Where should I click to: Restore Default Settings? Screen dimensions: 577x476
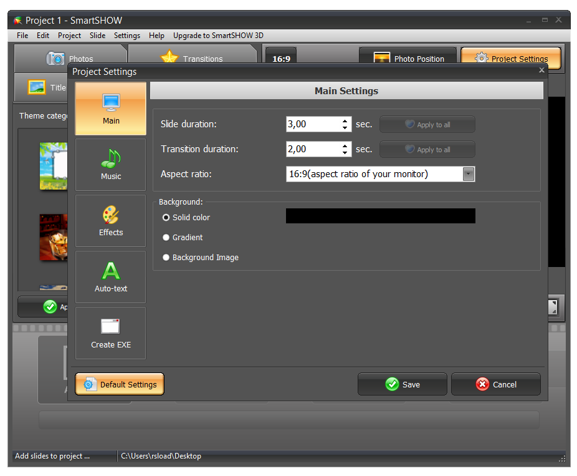tap(120, 384)
